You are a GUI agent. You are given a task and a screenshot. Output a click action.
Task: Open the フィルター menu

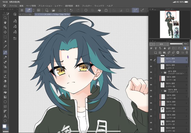(87, 6)
